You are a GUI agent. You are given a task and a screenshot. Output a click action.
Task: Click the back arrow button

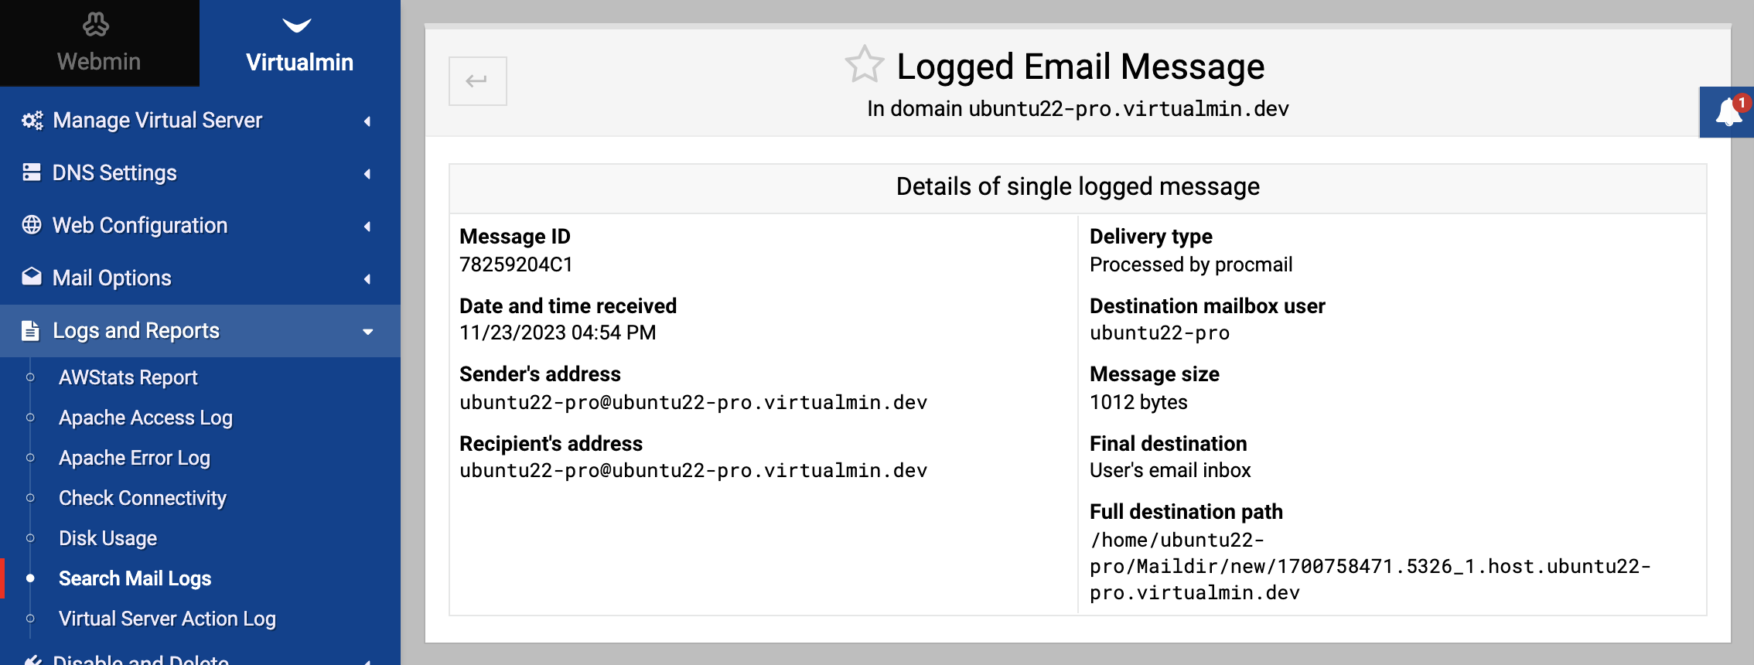(x=478, y=80)
